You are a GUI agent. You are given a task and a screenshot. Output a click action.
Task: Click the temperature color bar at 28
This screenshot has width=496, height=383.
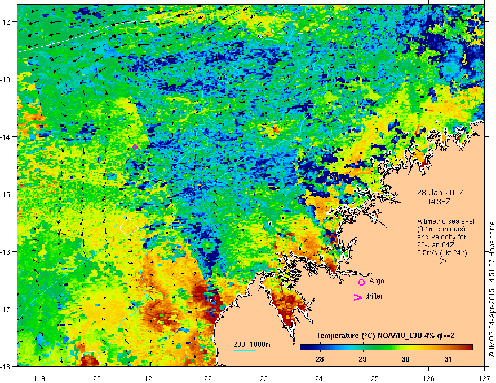(320, 348)
